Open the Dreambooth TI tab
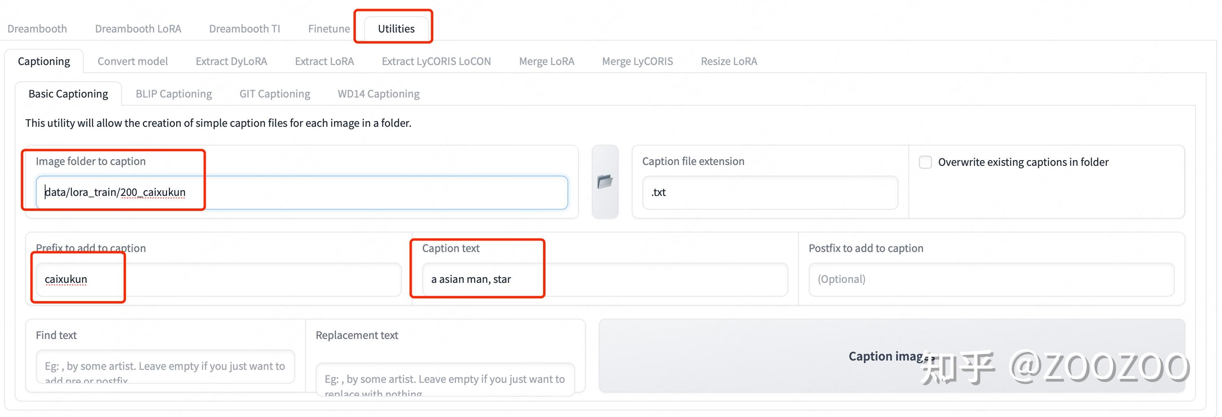 point(244,29)
